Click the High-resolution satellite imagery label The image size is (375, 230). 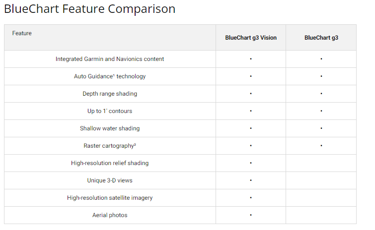click(110, 198)
